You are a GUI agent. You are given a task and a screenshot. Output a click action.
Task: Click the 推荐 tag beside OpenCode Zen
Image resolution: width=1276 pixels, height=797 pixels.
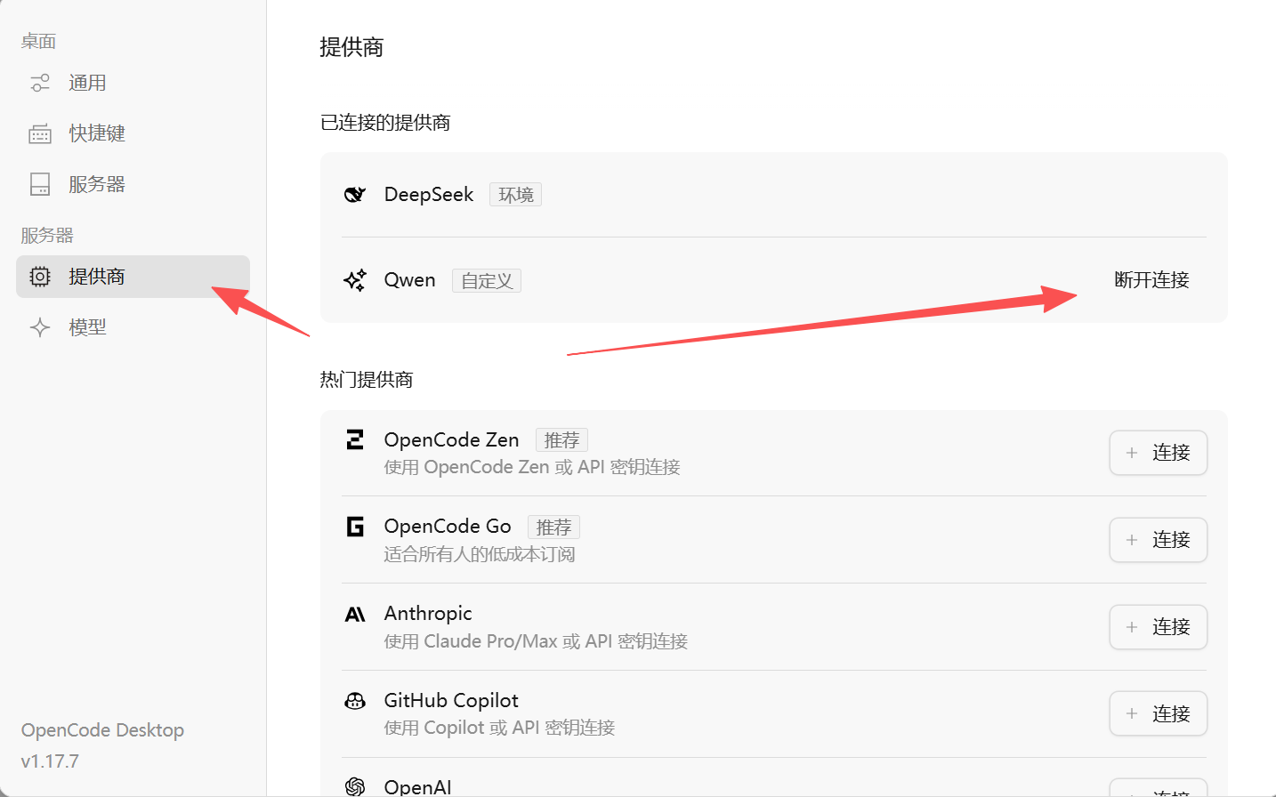(x=561, y=440)
